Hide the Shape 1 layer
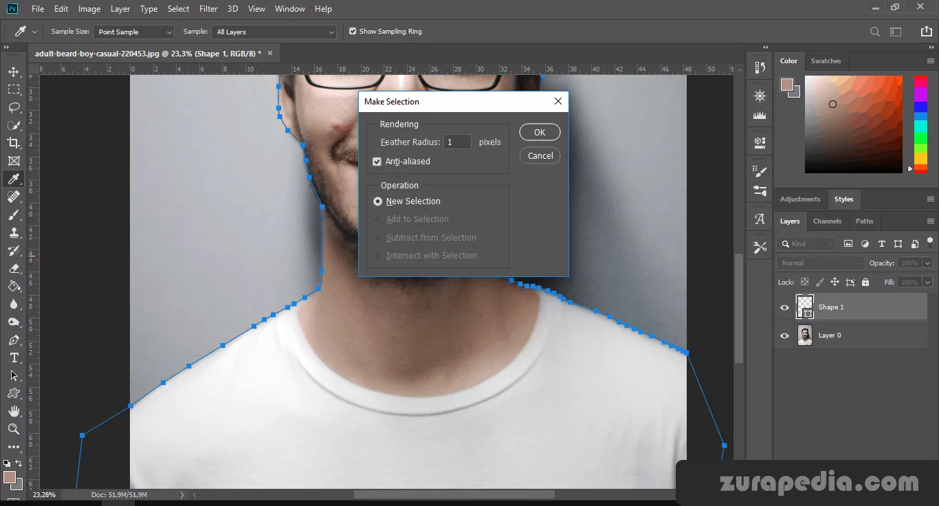 tap(784, 307)
